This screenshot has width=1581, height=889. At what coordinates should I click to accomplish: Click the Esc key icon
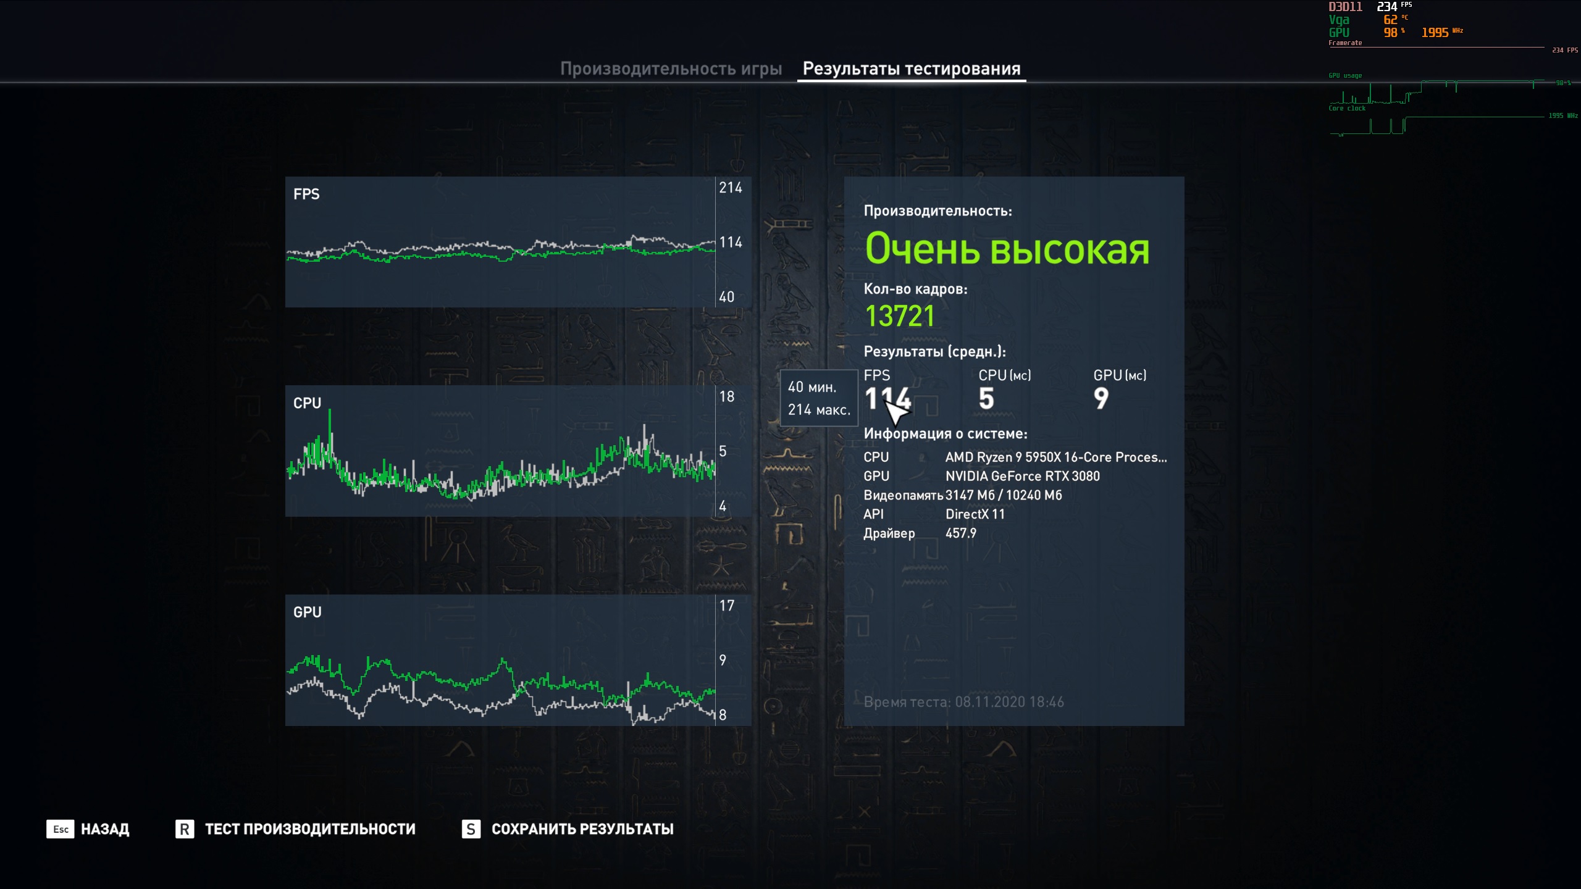[60, 829]
